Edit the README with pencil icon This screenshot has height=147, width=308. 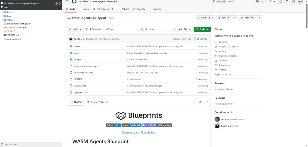(200, 102)
